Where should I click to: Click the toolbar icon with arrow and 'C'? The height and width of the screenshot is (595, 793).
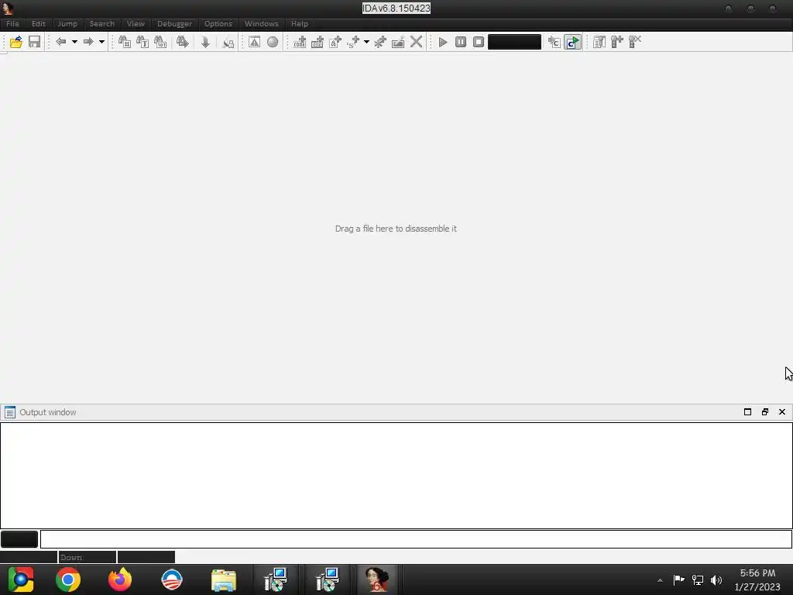[x=554, y=42]
